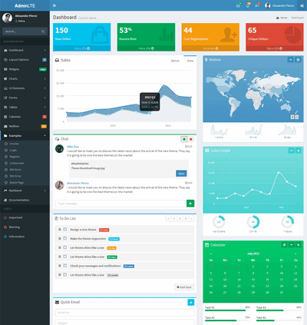Collapse the Visitors map panel with minus button
The height and width of the screenshot is (325, 307).
point(290,60)
